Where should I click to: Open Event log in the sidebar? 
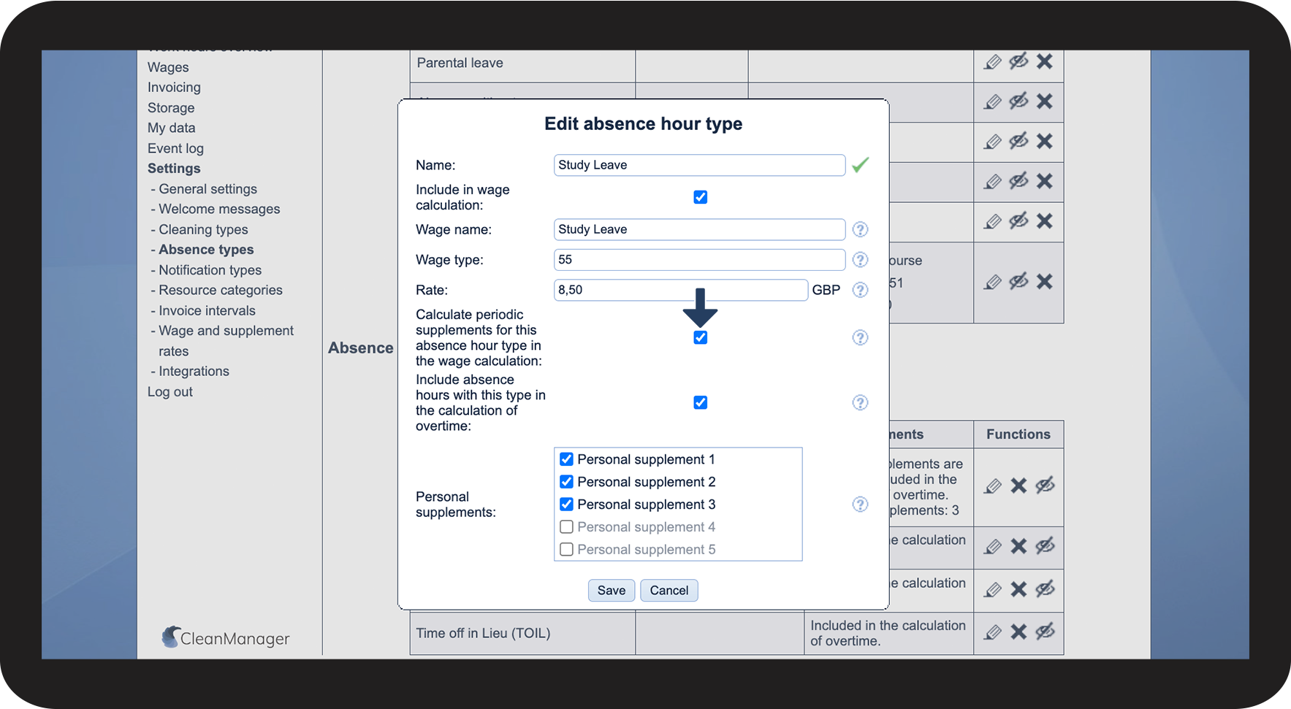[175, 149]
